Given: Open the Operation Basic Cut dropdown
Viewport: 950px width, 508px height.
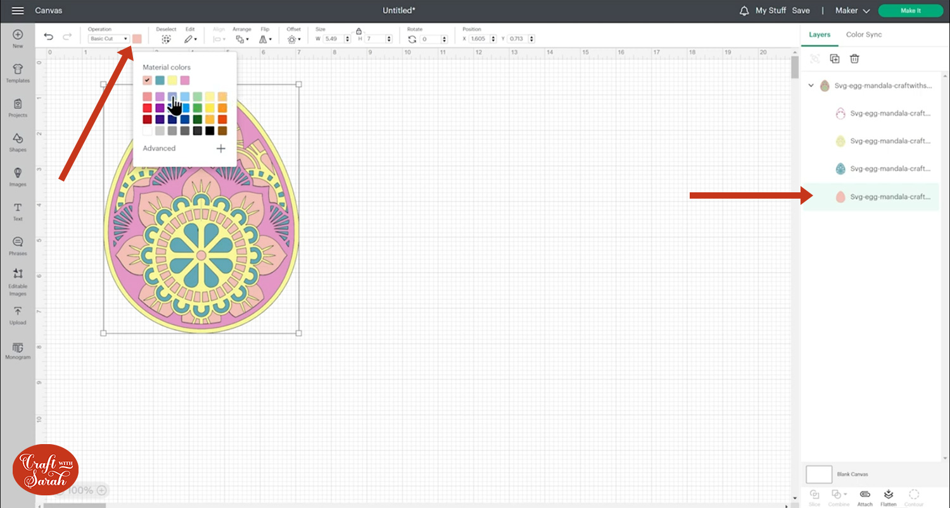Looking at the screenshot, I should (x=109, y=39).
